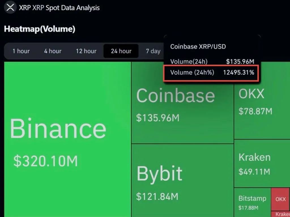Click the Heatmap(Volume) heading
This screenshot has height=217, width=290.
(40, 29)
